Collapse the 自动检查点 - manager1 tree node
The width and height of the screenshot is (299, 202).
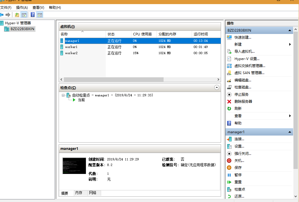tap(63, 95)
